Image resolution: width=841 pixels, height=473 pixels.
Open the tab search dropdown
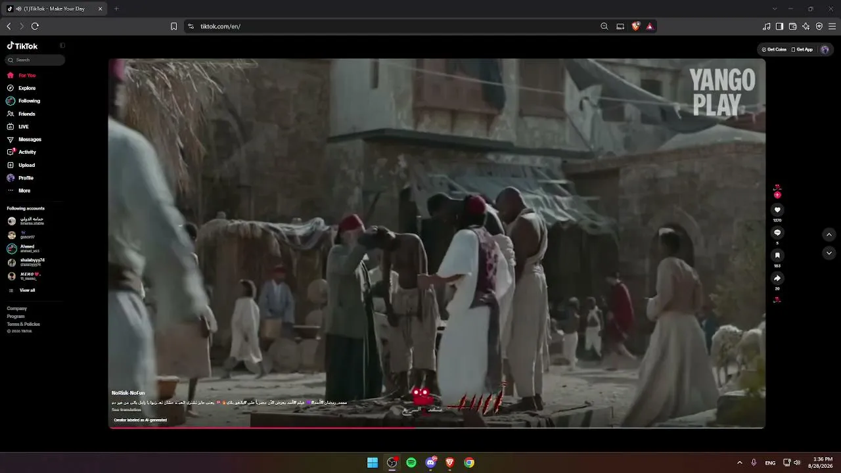[775, 9]
